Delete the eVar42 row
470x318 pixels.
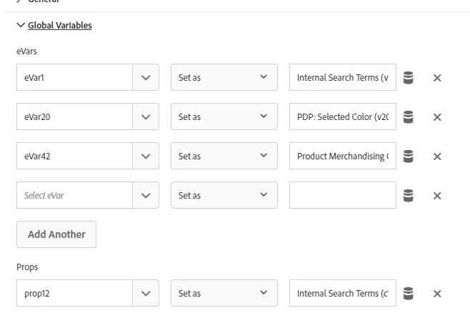pyautogui.click(x=437, y=156)
